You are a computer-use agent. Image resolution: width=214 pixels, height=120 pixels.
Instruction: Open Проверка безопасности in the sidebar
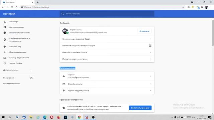20,33
